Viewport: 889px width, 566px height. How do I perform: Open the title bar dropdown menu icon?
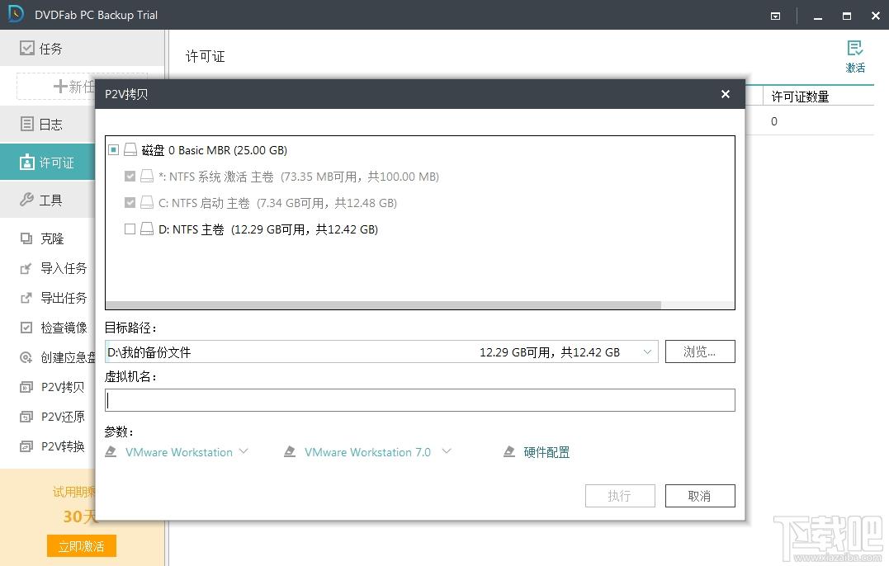(776, 16)
